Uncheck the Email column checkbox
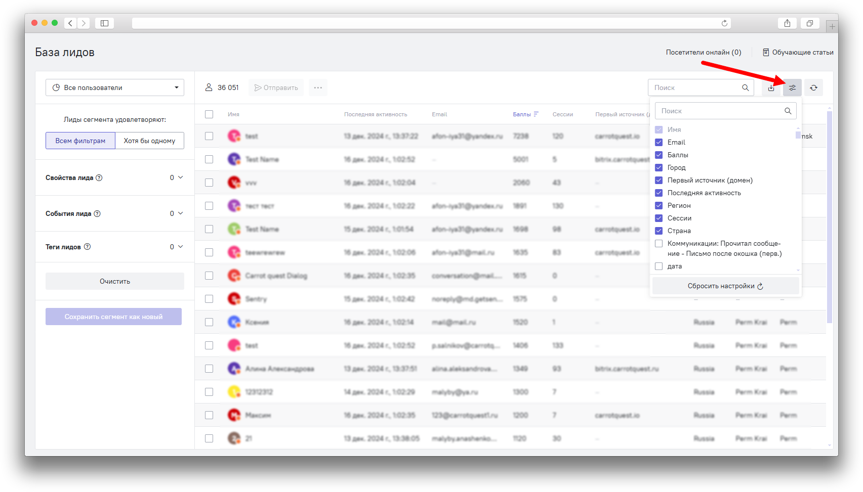 pos(659,142)
